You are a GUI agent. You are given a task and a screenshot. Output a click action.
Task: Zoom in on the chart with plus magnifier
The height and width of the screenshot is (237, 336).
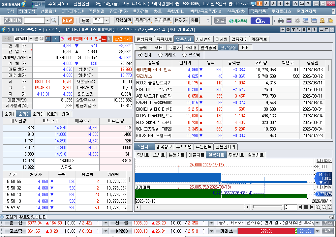(318, 207)
